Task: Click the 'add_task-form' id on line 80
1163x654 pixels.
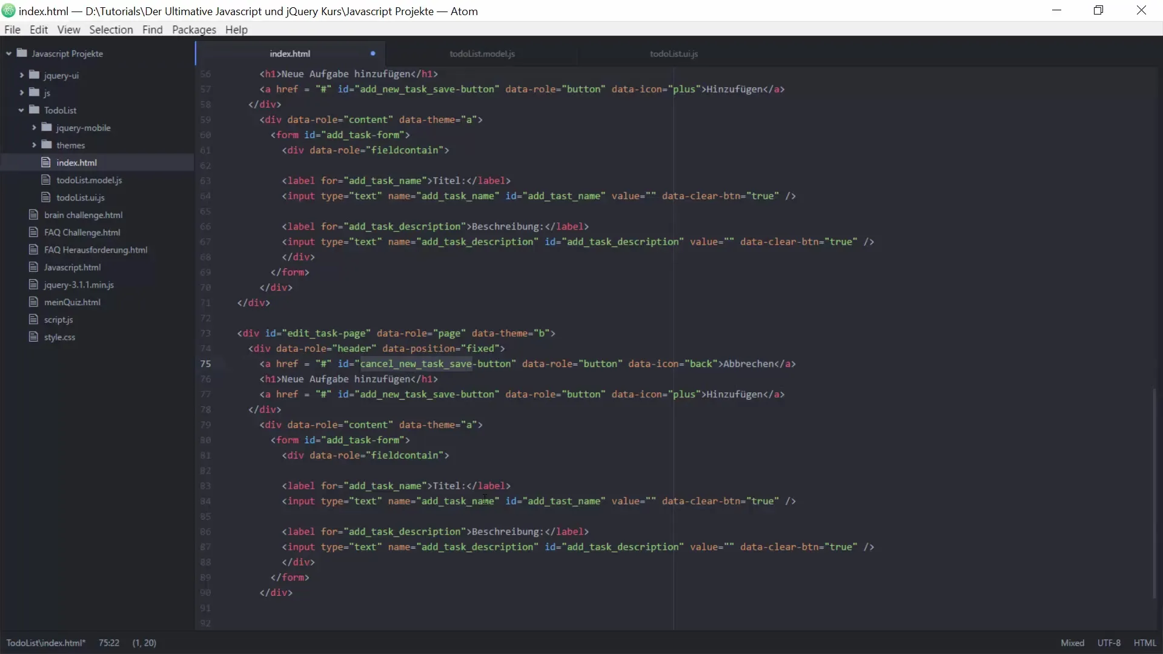Action: point(363,440)
